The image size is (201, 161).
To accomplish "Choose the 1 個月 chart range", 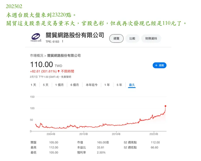I will click(x=59, y=85).
